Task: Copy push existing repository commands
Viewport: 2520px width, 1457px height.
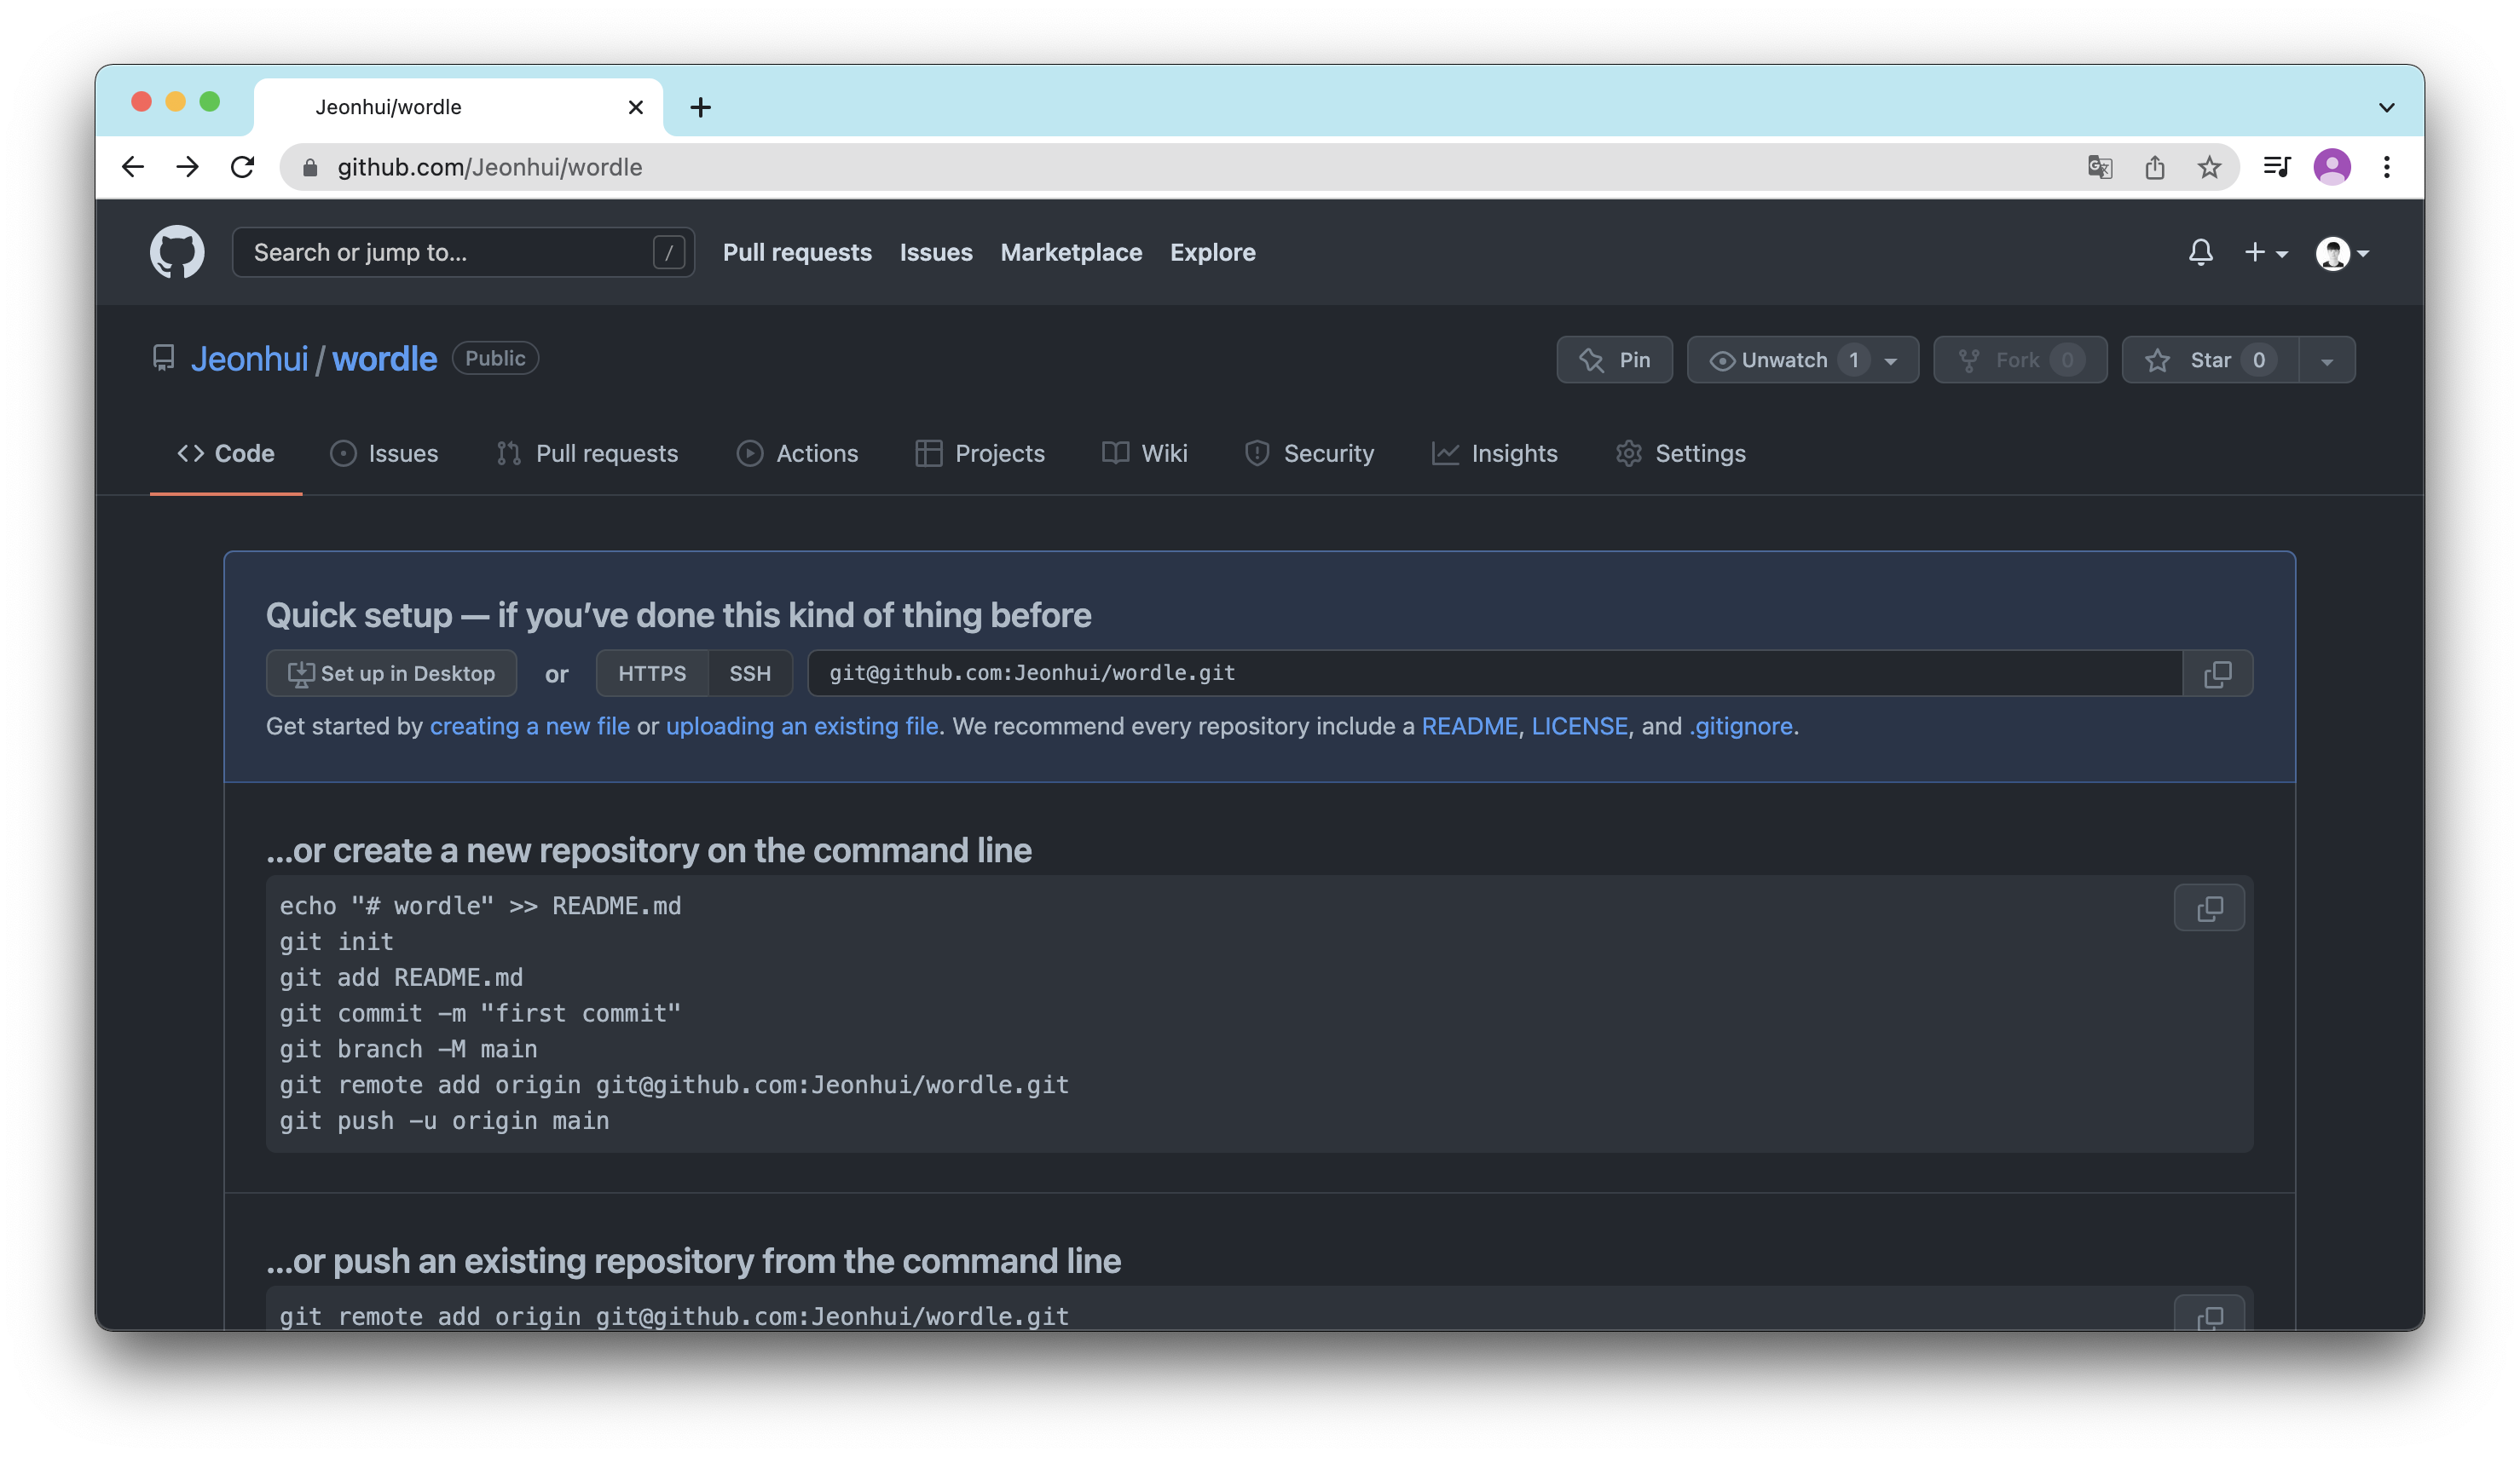Action: 2209,1315
